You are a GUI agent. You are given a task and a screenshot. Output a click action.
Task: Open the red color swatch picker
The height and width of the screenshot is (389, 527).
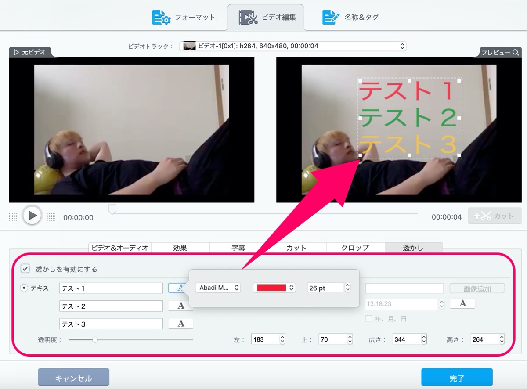tap(274, 288)
